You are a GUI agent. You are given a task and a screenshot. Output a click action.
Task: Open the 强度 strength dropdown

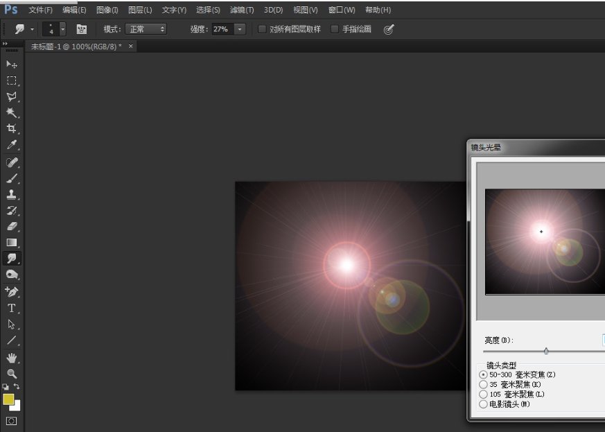240,29
